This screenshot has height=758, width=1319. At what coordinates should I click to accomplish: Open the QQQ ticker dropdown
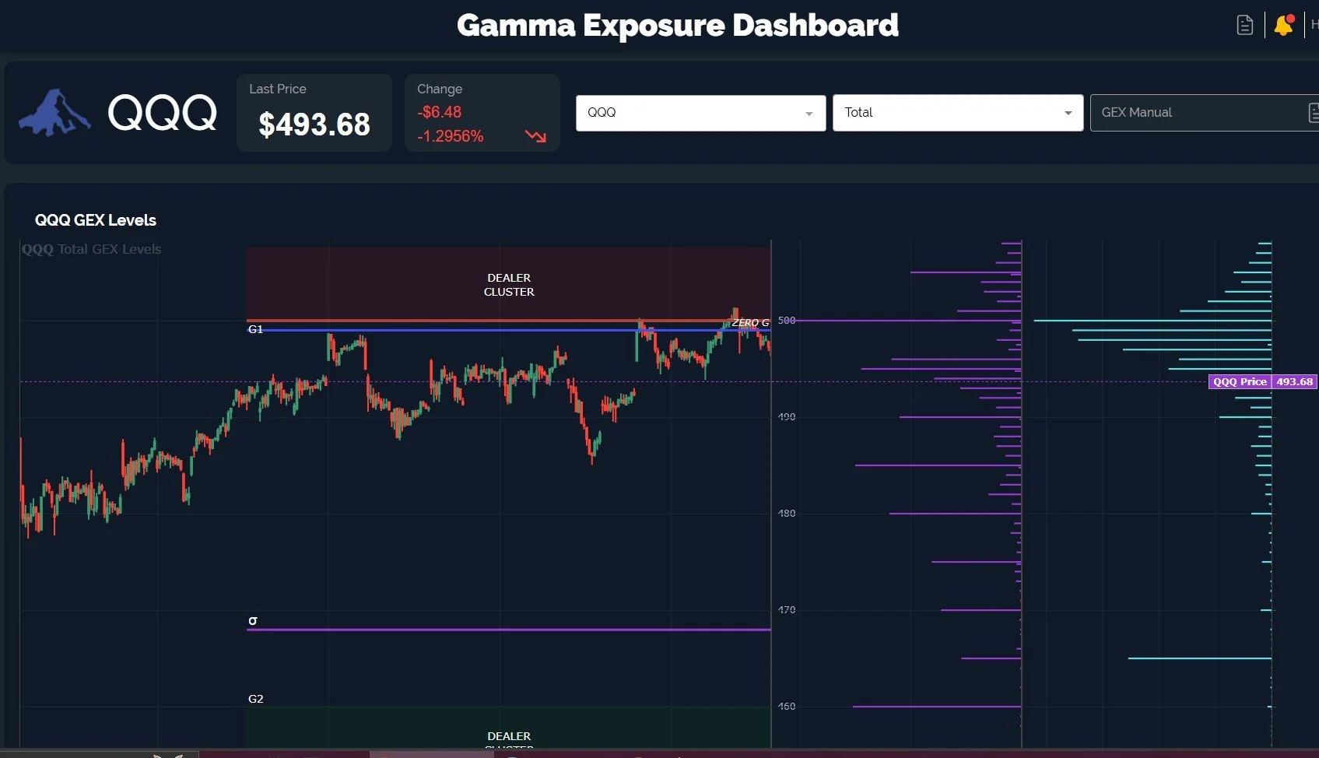pyautogui.click(x=700, y=113)
